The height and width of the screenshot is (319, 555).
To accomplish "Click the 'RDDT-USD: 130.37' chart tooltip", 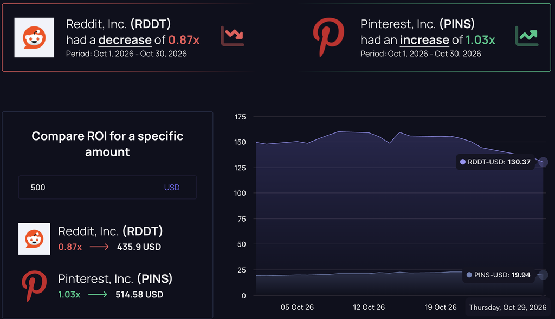I will [495, 162].
